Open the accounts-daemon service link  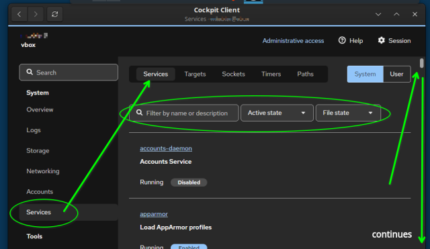pyautogui.click(x=166, y=148)
